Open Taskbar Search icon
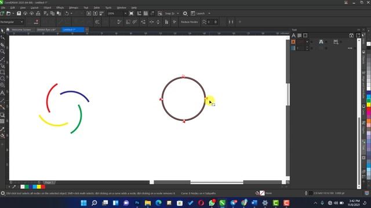 (x=94, y=203)
